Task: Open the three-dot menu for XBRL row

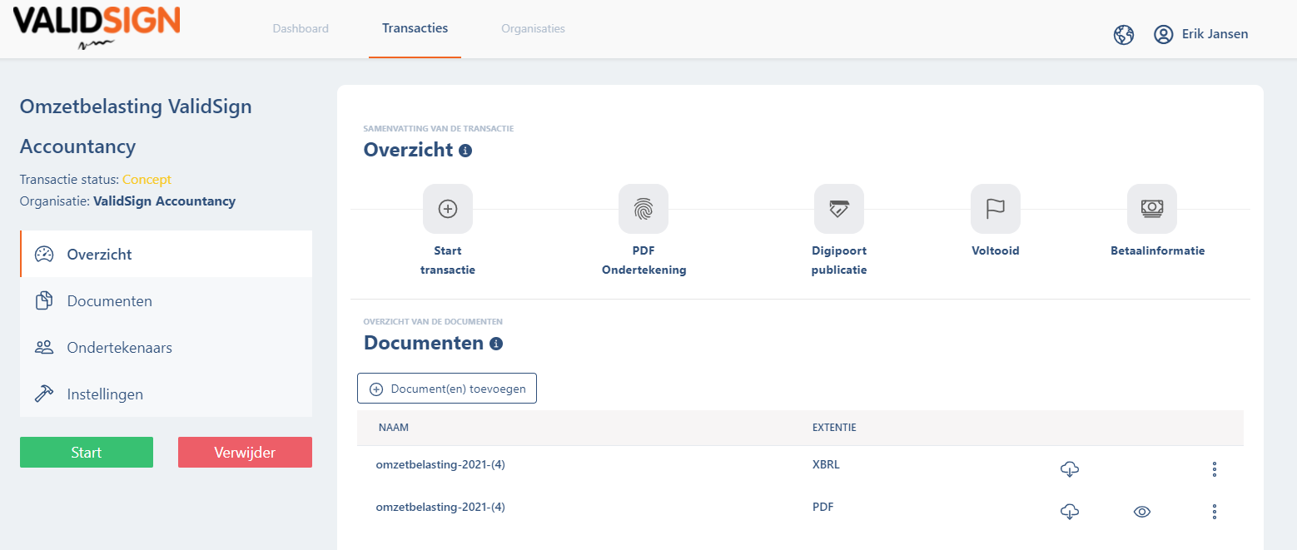Action: pyautogui.click(x=1214, y=469)
